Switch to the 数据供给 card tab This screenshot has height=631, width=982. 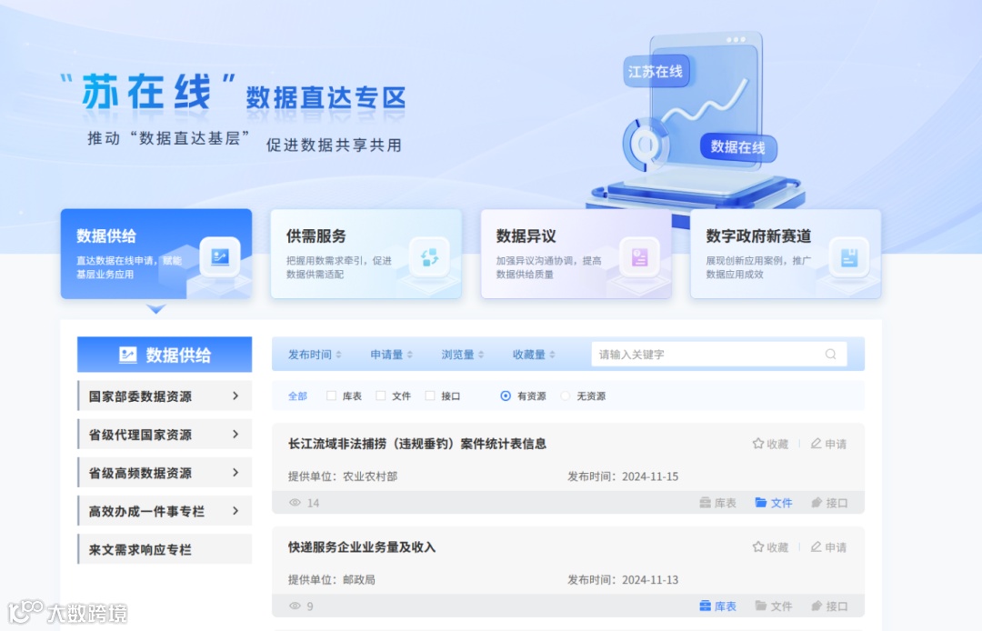[156, 254]
